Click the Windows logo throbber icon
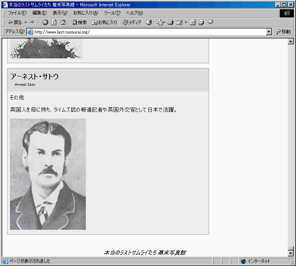The image size is (296, 266). [x=286, y=13]
